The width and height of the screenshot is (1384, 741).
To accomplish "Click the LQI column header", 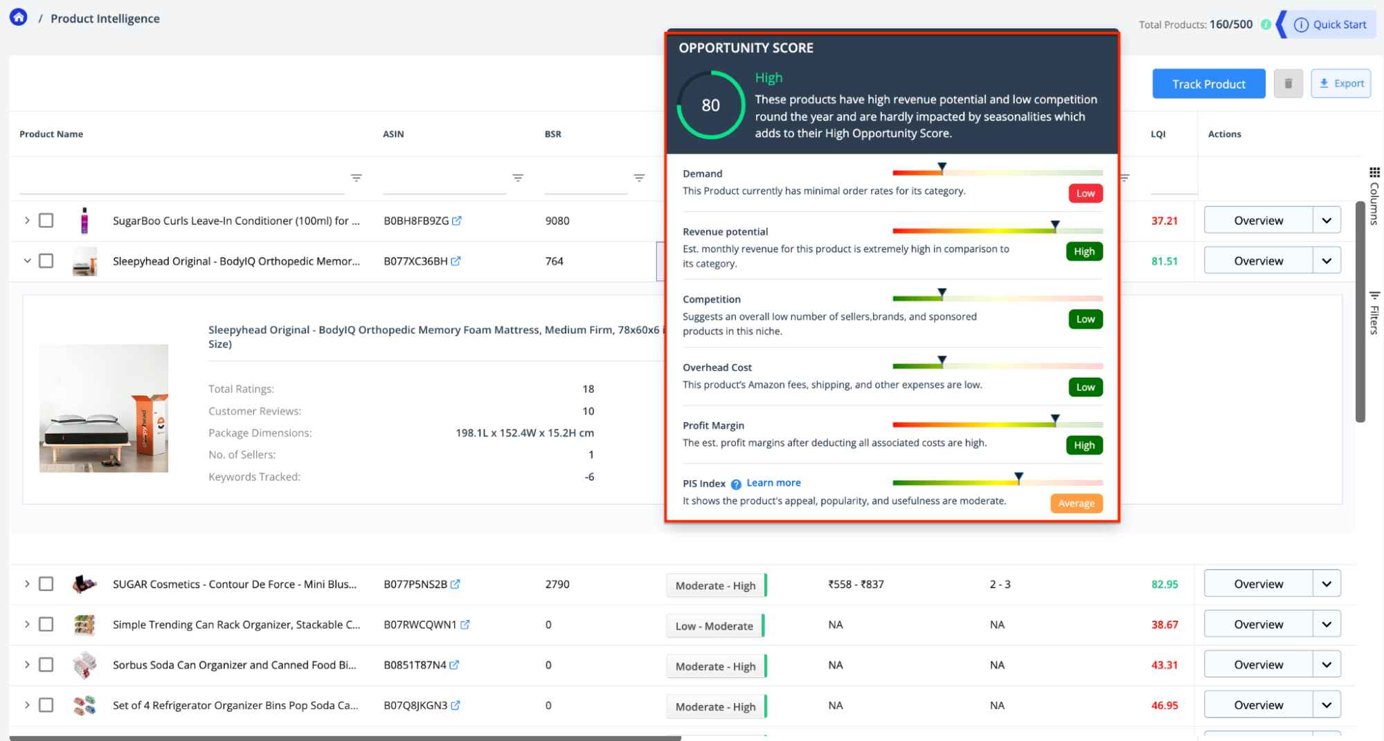I will click(x=1158, y=134).
